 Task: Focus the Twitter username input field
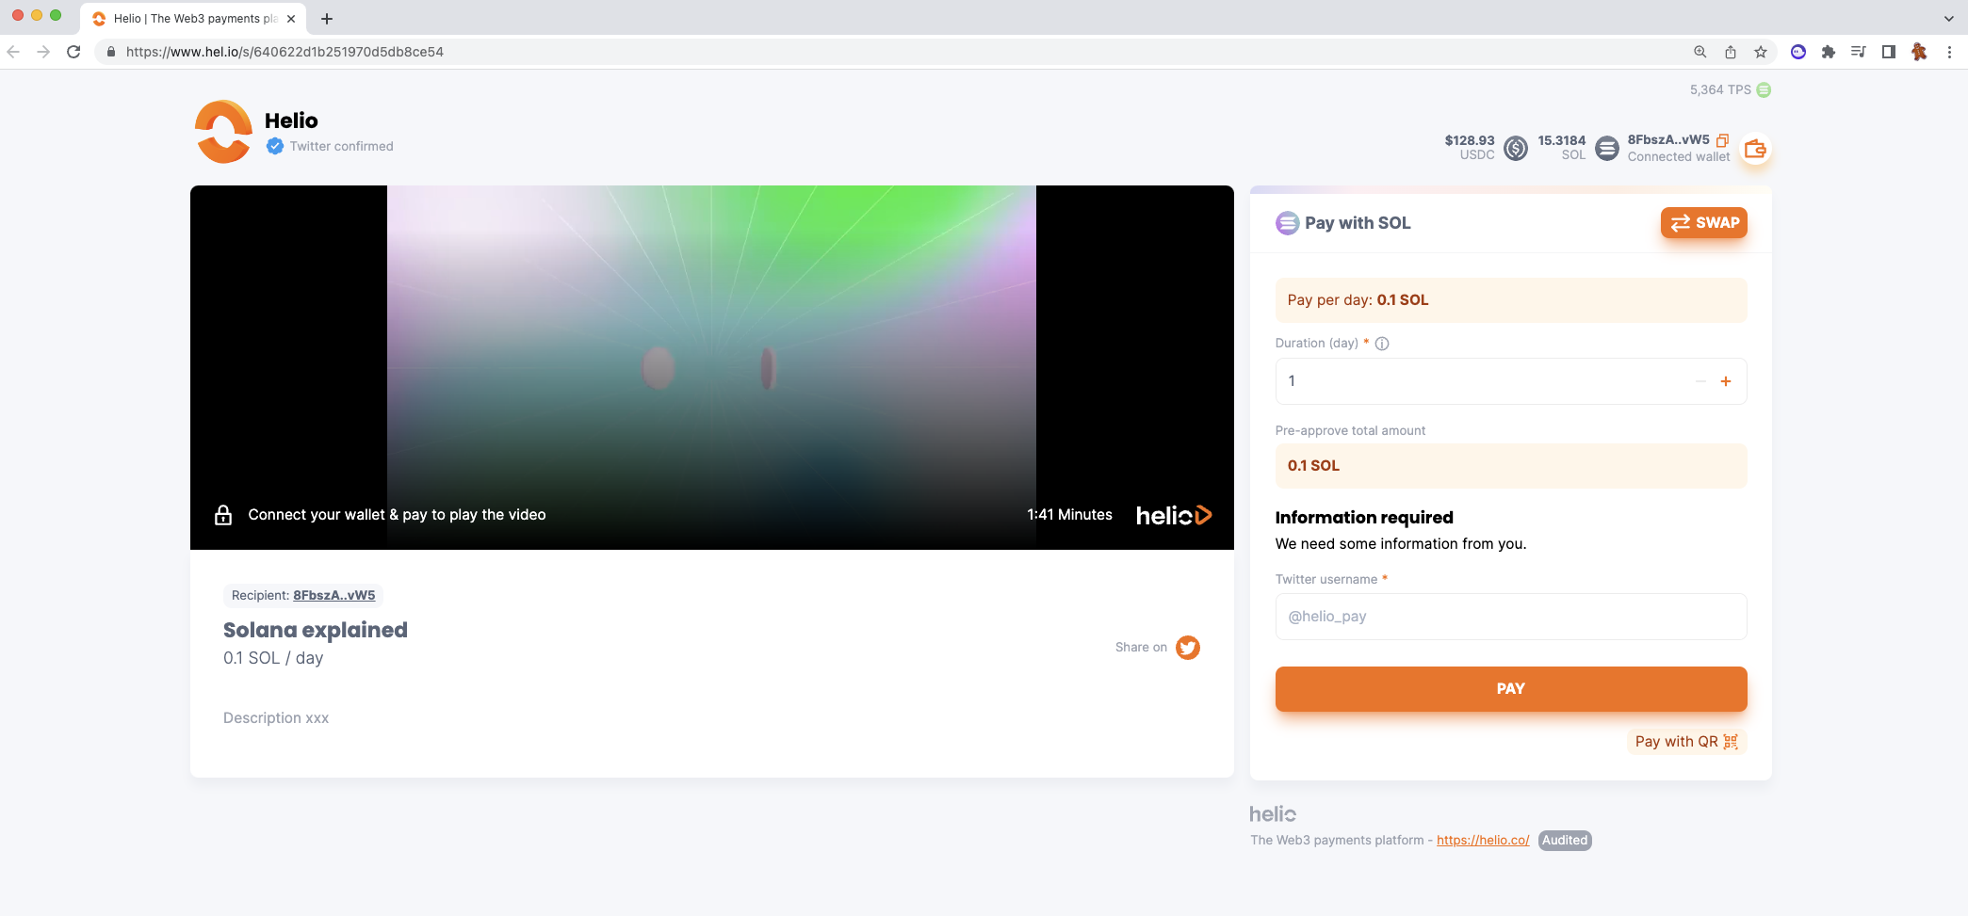point(1510,617)
